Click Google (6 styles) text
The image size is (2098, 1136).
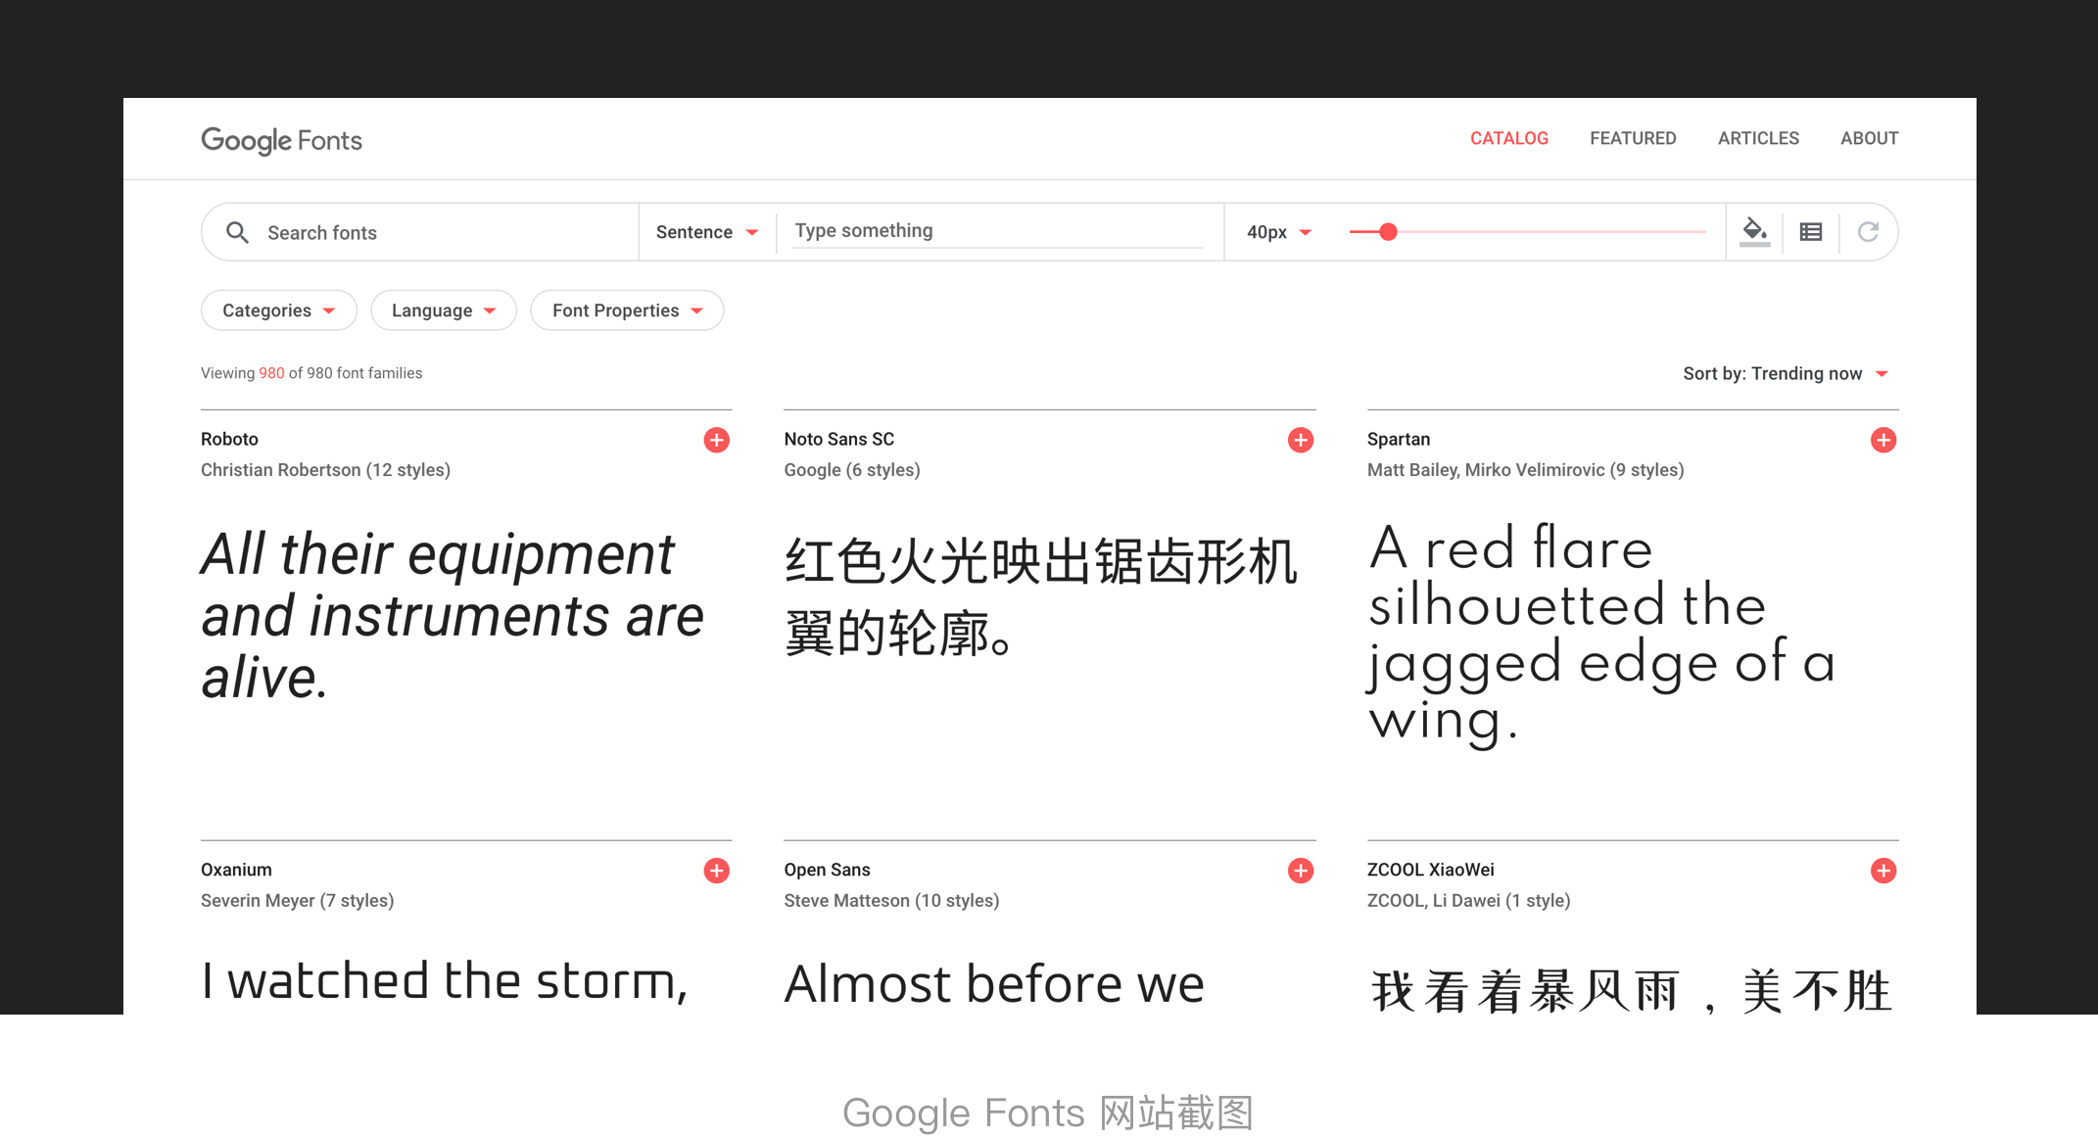click(851, 470)
